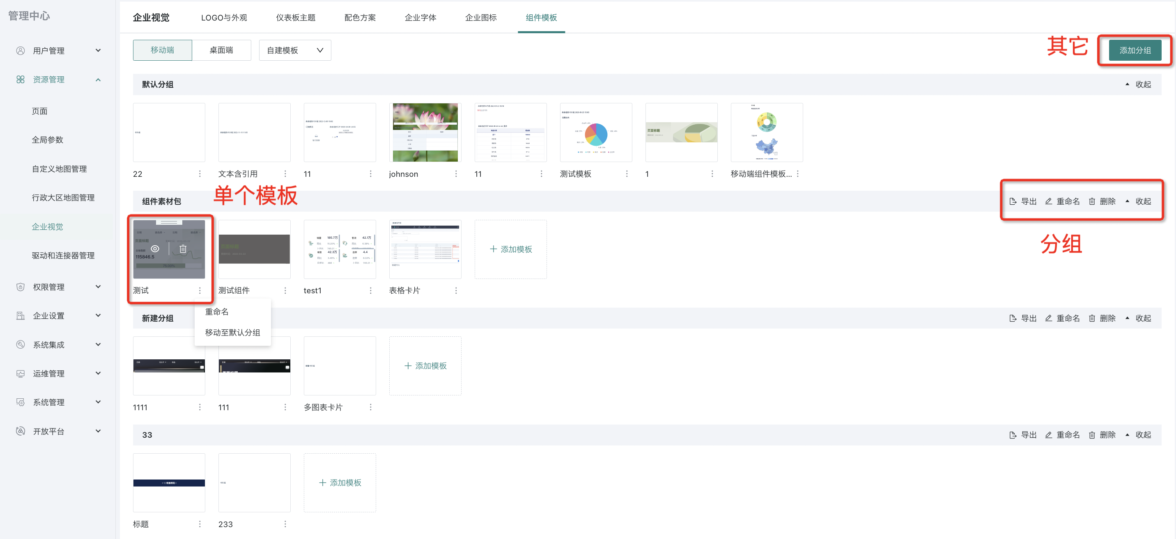Open the more menu for 测试组件
1176x539 pixels.
coord(285,290)
